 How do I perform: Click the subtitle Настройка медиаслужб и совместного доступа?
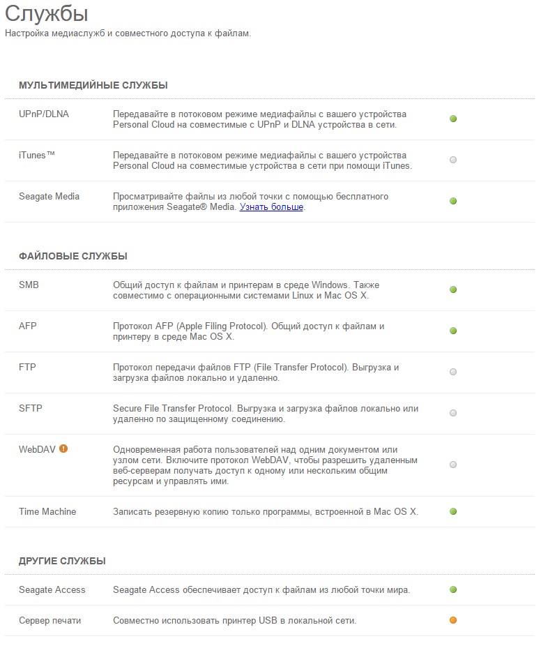coord(128,33)
